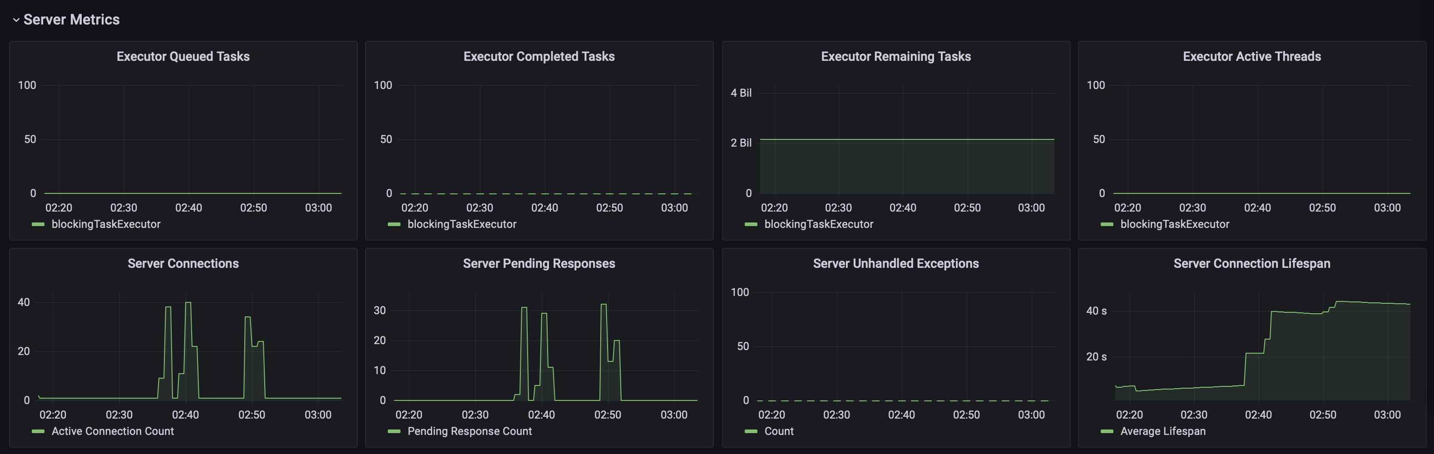The image size is (1434, 454).
Task: Click the Server Metrics row title
Action: (x=71, y=20)
